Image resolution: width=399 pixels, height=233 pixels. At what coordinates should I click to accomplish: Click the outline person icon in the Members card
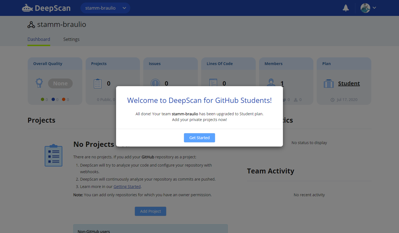pos(296,100)
